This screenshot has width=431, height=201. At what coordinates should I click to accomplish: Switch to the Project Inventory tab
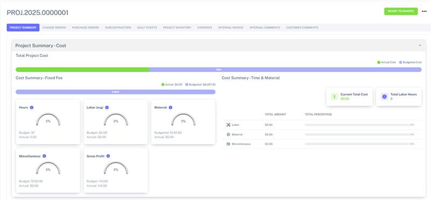pos(177,27)
